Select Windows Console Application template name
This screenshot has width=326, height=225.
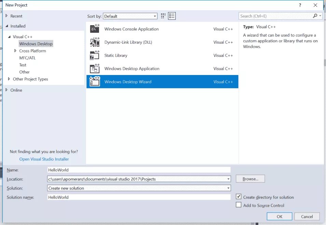(x=131, y=29)
